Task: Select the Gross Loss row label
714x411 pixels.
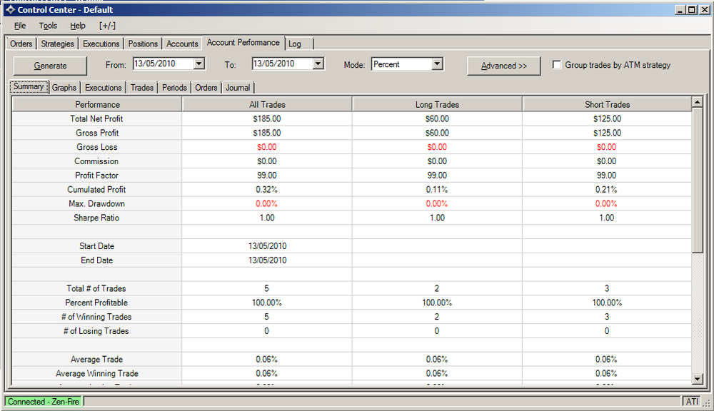Action: click(x=97, y=147)
